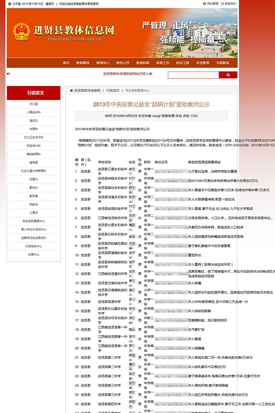Image resolution: width=275 pixels, height=413 pixels.
Task: Click the national emblem logo
Action: (x=22, y=32)
